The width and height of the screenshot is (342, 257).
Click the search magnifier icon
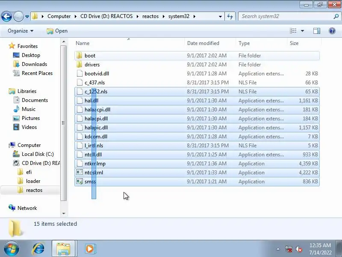(336, 16)
